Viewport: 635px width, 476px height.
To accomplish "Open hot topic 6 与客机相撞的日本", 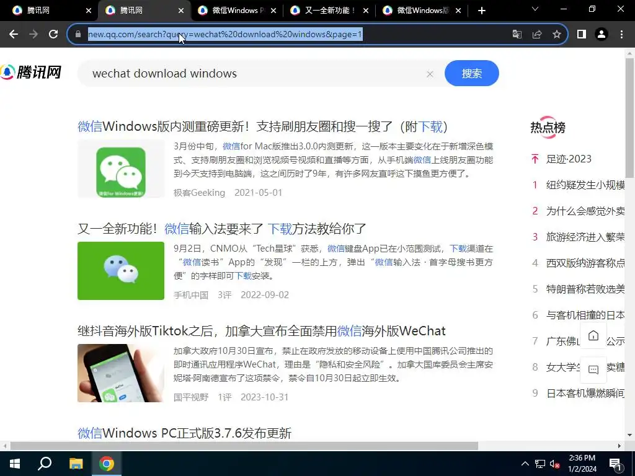I will coord(585,315).
